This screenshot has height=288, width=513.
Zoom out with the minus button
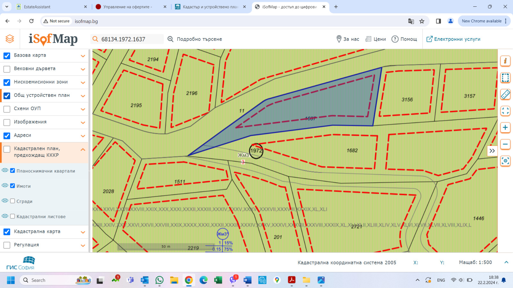click(x=505, y=144)
